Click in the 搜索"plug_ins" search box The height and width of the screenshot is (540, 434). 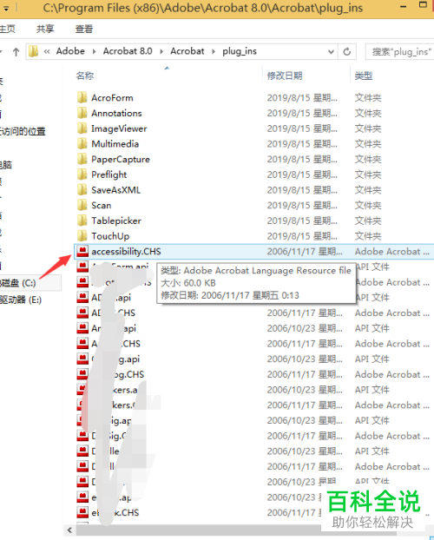[x=399, y=52]
